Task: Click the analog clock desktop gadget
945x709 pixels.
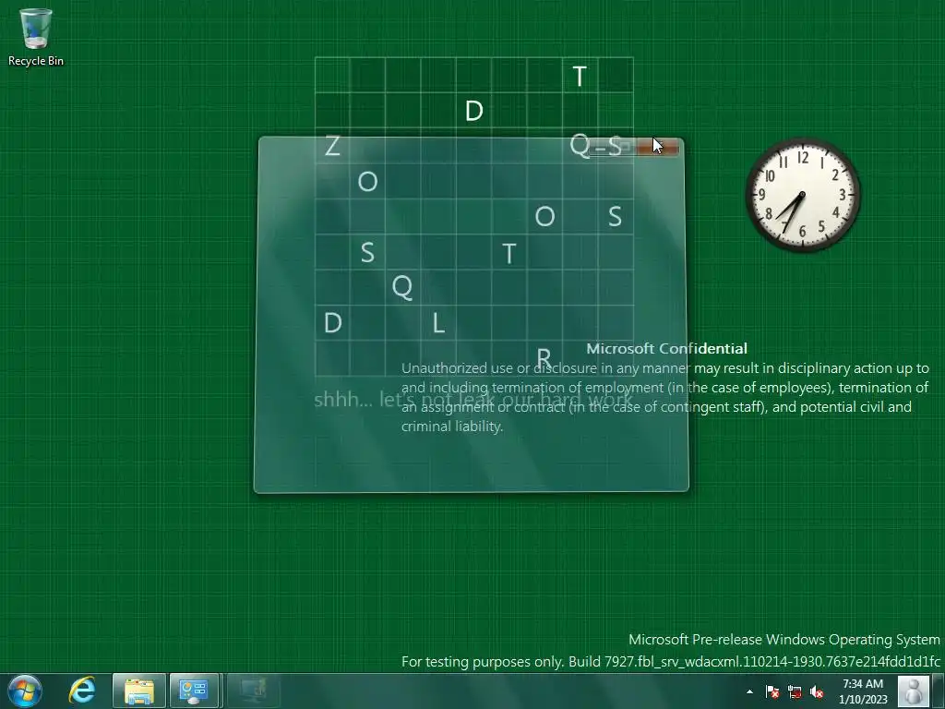Action: [x=803, y=194]
